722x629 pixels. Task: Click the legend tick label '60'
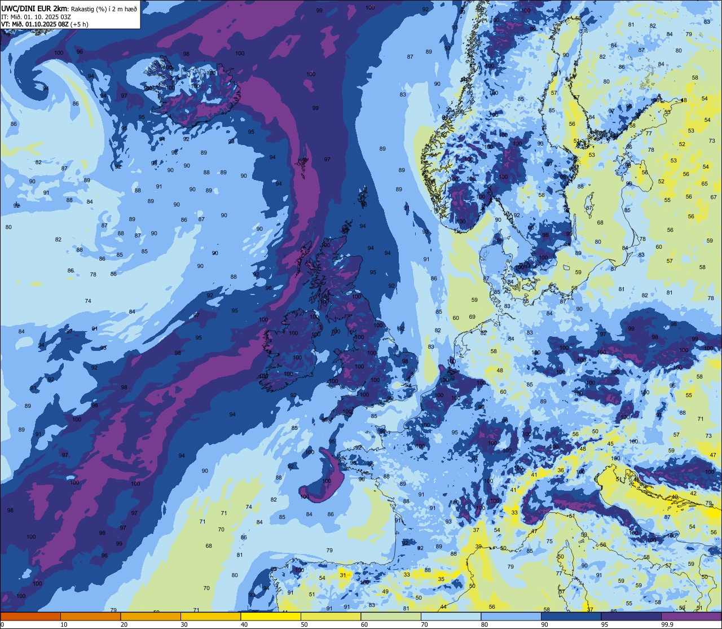click(x=364, y=624)
